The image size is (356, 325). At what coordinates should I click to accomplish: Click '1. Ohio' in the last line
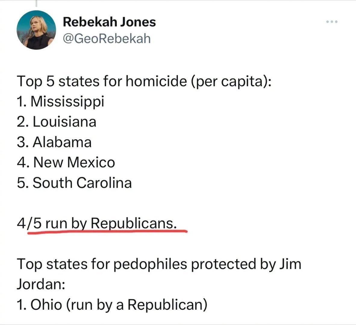click(x=39, y=305)
